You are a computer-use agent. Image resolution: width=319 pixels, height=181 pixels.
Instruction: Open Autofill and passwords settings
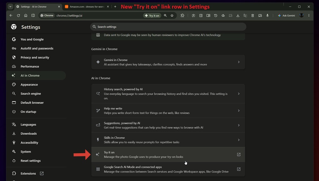(36, 49)
